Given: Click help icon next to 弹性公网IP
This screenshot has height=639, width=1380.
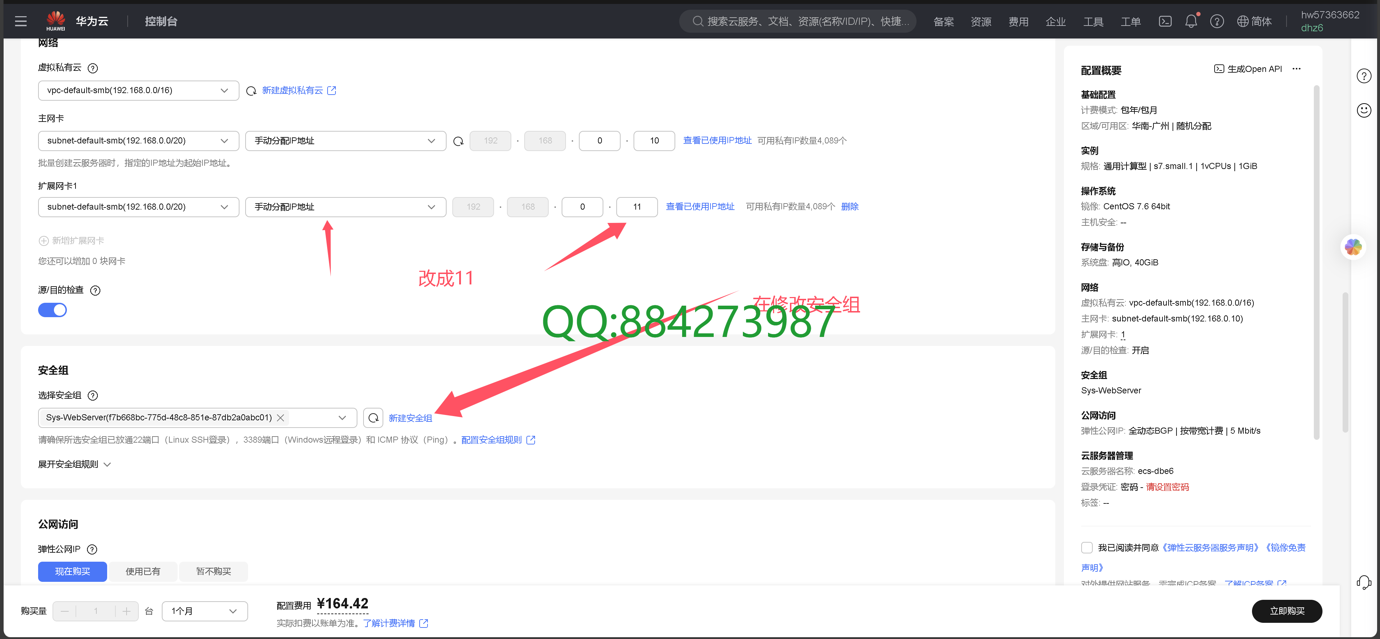Looking at the screenshot, I should click(x=92, y=549).
